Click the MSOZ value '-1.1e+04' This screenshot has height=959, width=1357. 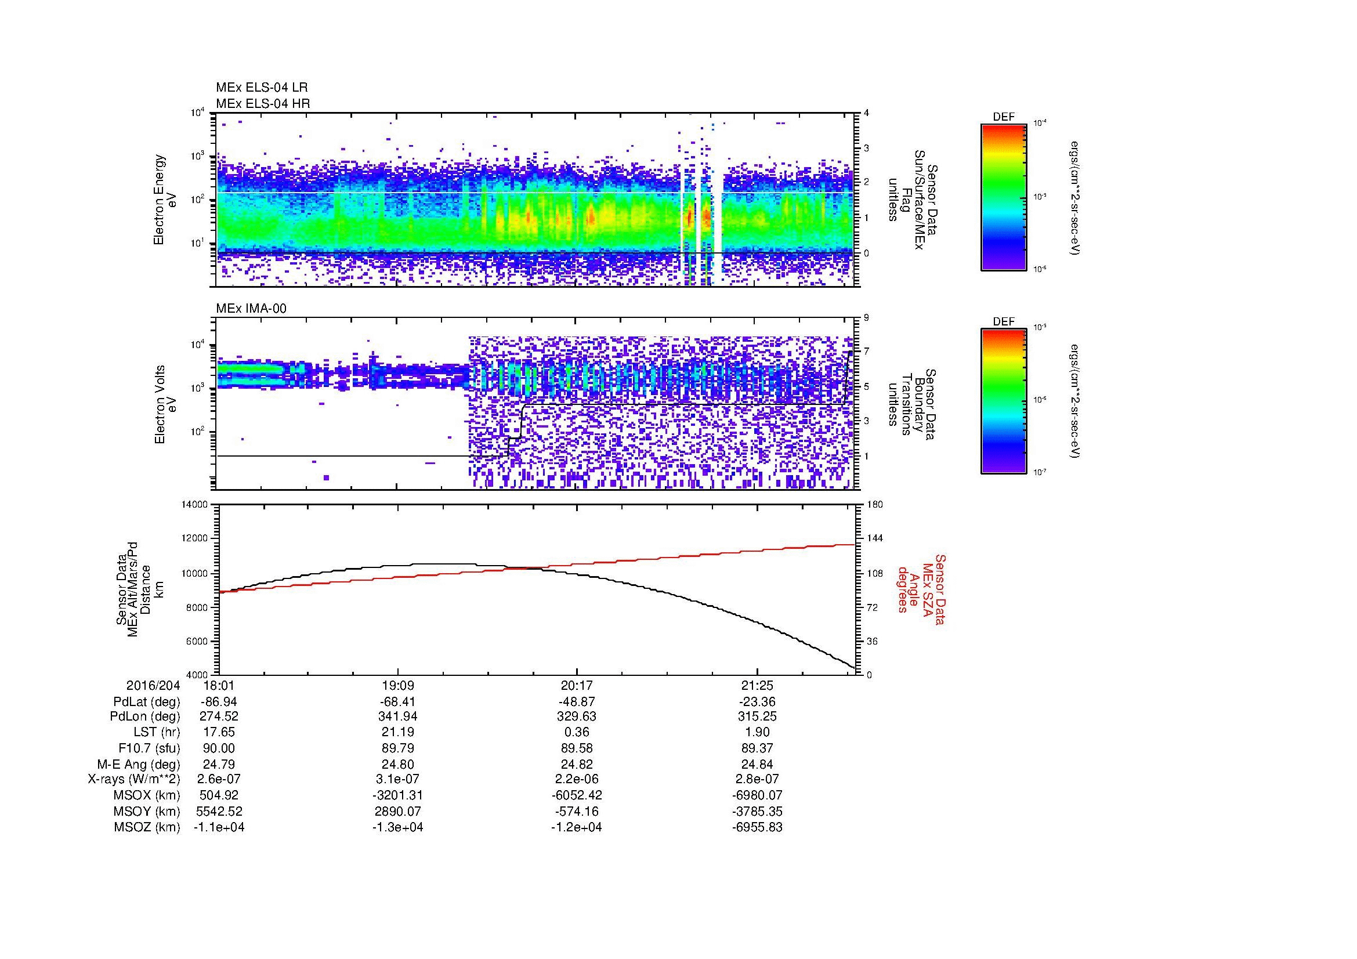coord(219,827)
